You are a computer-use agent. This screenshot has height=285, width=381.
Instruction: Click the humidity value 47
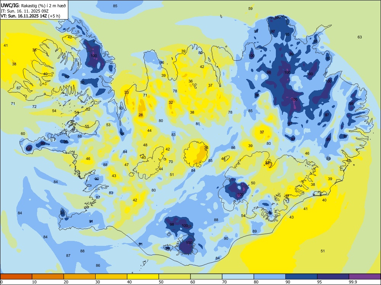[x=126, y=165]
